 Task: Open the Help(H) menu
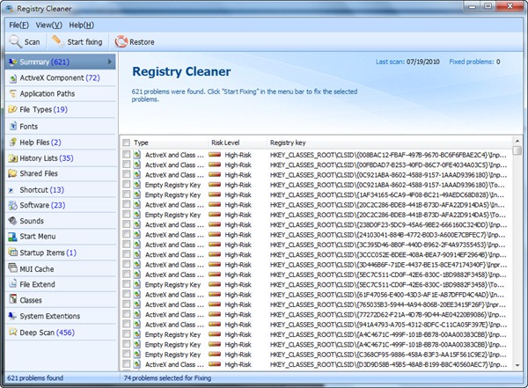(81, 25)
